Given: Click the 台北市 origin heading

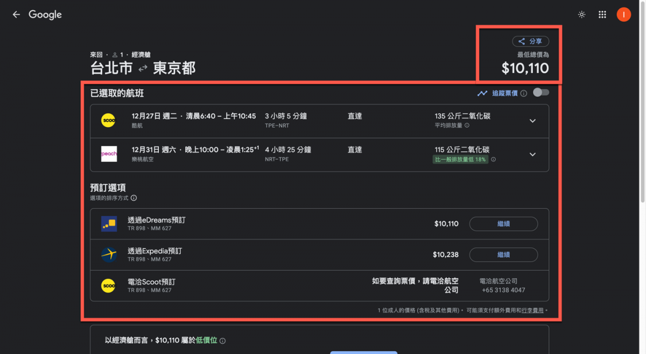Looking at the screenshot, I should pos(111,68).
